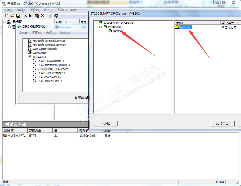Select S7200SMART.OPCServer in the local server list
Screen dimensions: 241x186
point(52,69)
